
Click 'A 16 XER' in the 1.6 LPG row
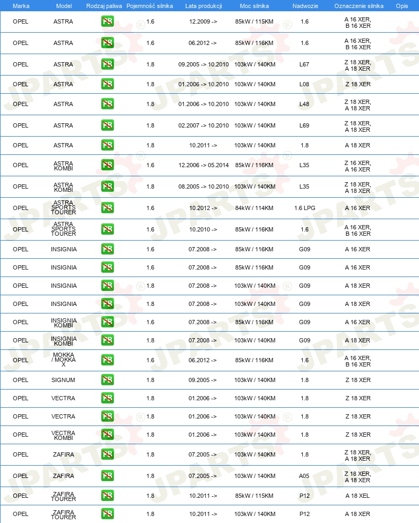tap(357, 208)
